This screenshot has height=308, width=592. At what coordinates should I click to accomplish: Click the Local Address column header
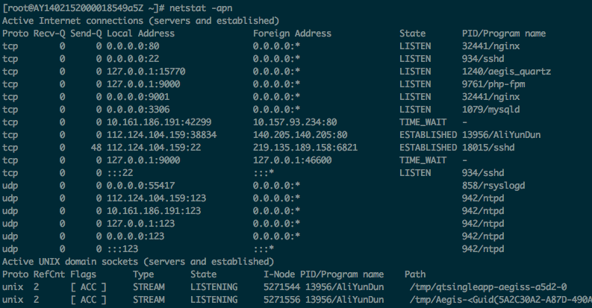(140, 34)
